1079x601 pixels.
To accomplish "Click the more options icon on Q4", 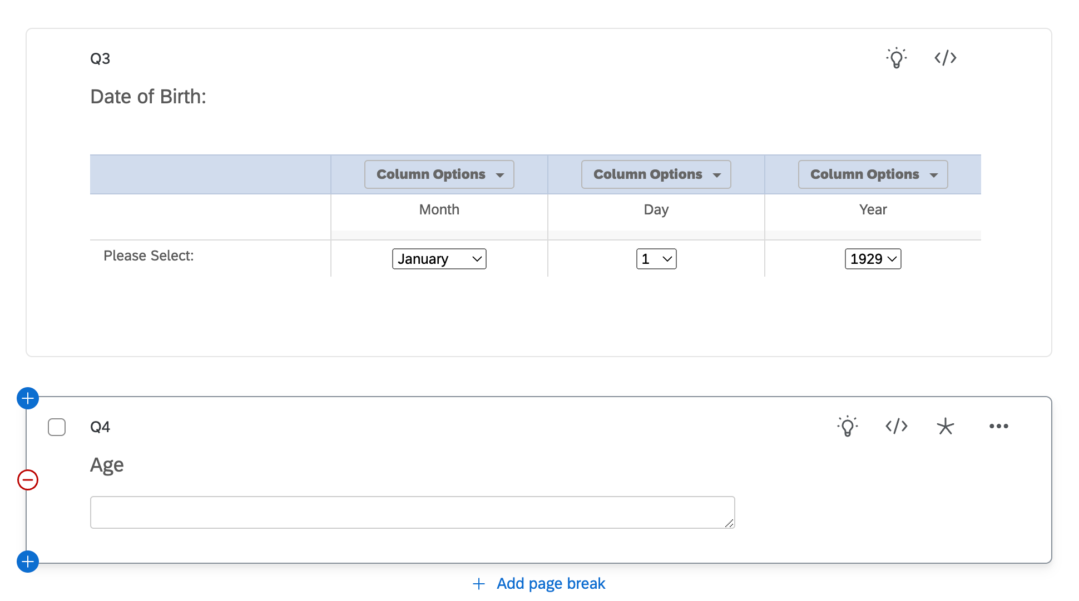I will pos(998,427).
